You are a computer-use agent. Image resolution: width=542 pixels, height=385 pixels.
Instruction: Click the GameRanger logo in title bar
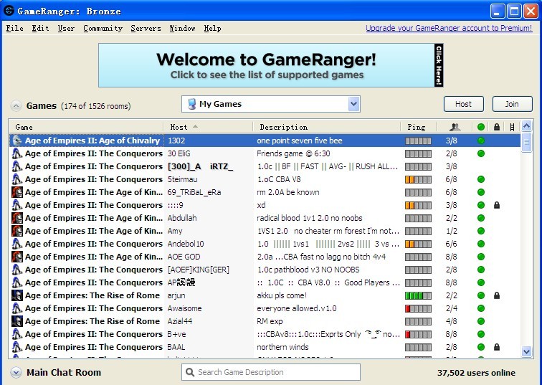[9, 11]
